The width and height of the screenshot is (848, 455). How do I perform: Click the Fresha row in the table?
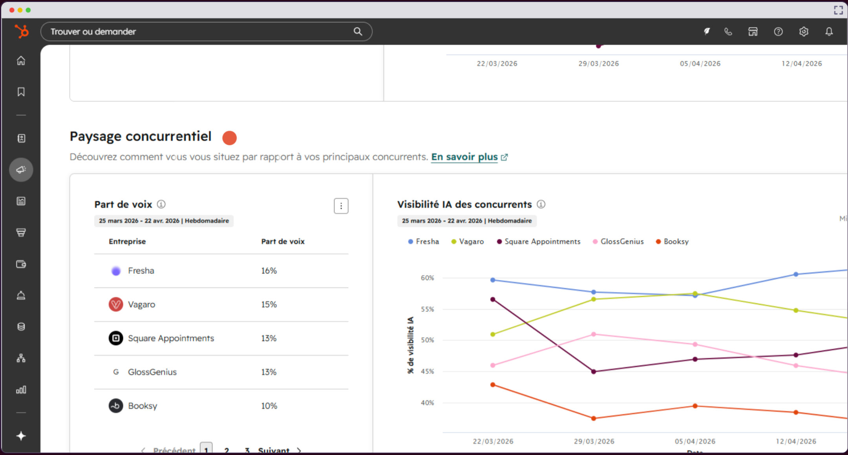point(221,271)
